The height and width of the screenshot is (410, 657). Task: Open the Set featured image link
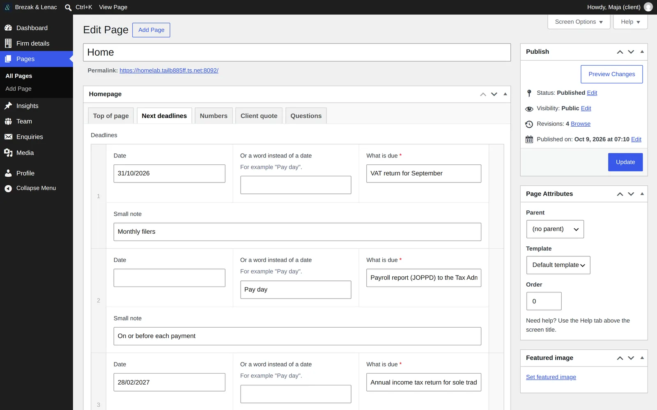551,377
